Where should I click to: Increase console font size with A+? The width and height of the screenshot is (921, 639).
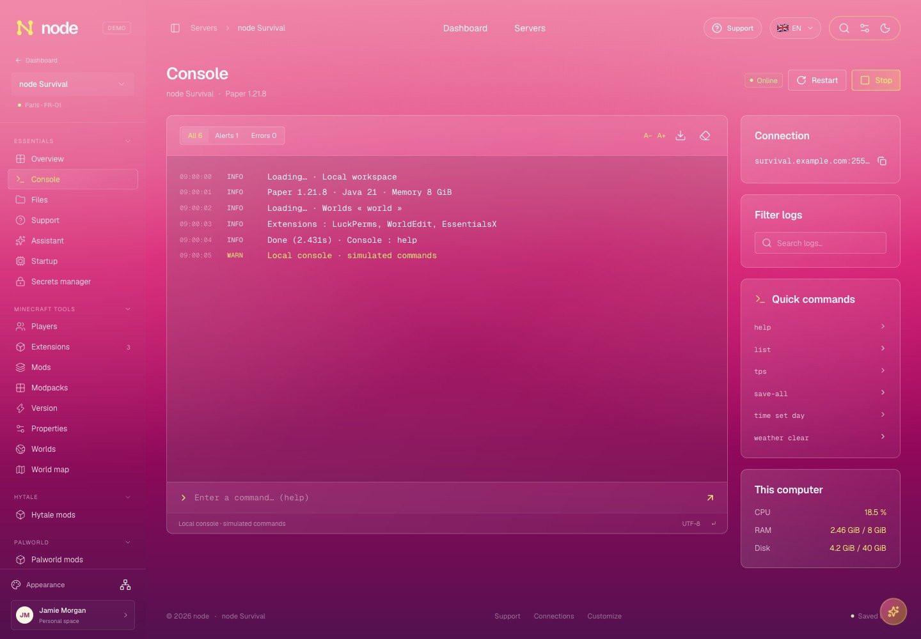point(662,135)
